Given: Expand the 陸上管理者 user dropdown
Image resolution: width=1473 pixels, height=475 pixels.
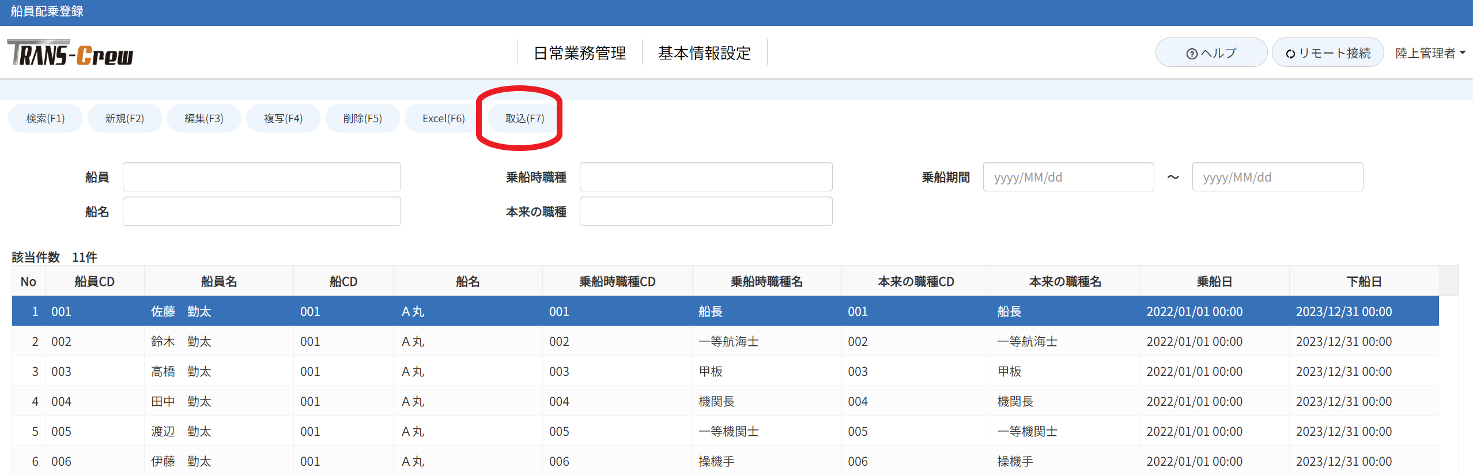Looking at the screenshot, I should [x=1430, y=53].
